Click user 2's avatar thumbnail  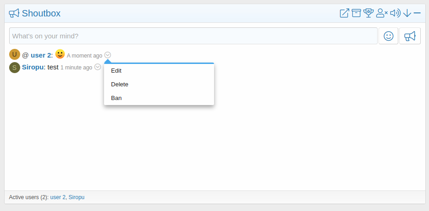coord(15,55)
